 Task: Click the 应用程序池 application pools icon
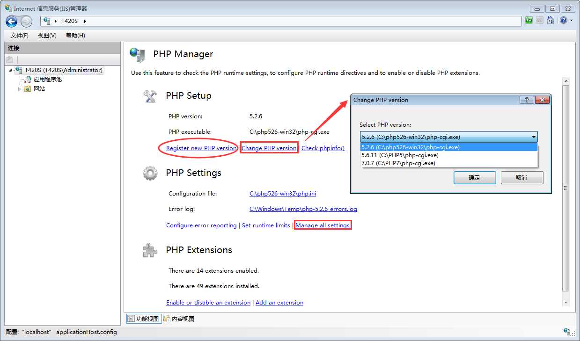click(x=28, y=80)
